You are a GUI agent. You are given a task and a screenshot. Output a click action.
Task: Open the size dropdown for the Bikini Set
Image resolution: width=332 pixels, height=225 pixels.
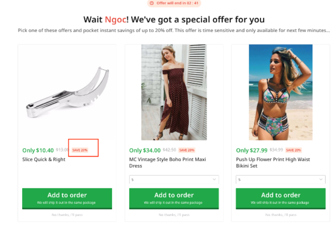tap(281, 180)
